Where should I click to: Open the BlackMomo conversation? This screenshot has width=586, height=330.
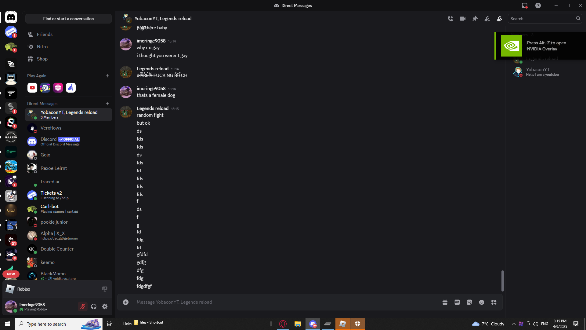click(x=68, y=276)
